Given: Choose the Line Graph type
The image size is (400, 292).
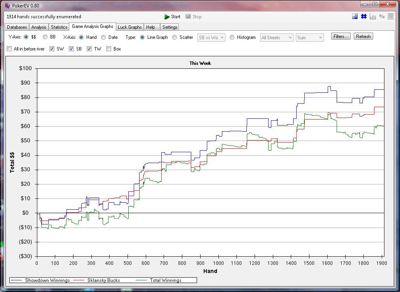Looking at the screenshot, I should coord(142,37).
